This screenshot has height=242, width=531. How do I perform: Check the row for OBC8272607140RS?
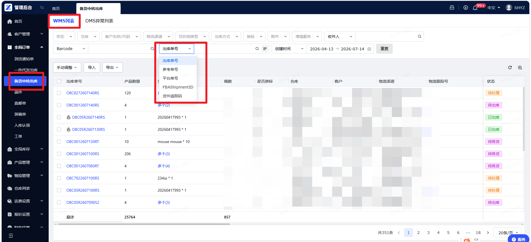(x=59, y=93)
